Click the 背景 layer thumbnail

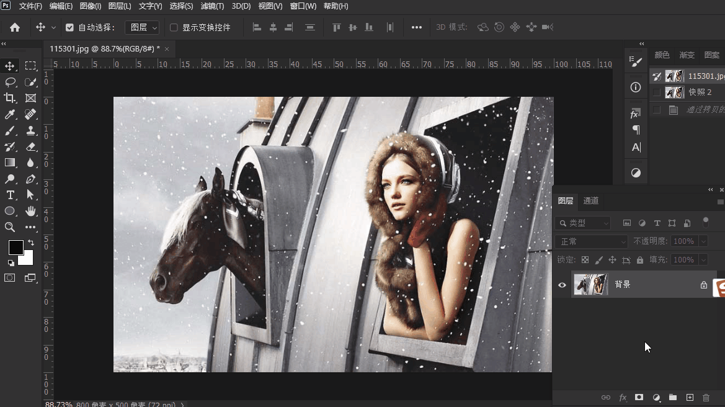pyautogui.click(x=590, y=284)
